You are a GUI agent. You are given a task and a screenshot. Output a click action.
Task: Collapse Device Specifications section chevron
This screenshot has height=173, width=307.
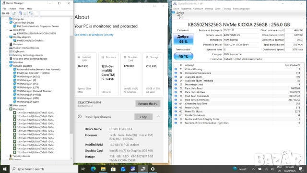point(158,116)
